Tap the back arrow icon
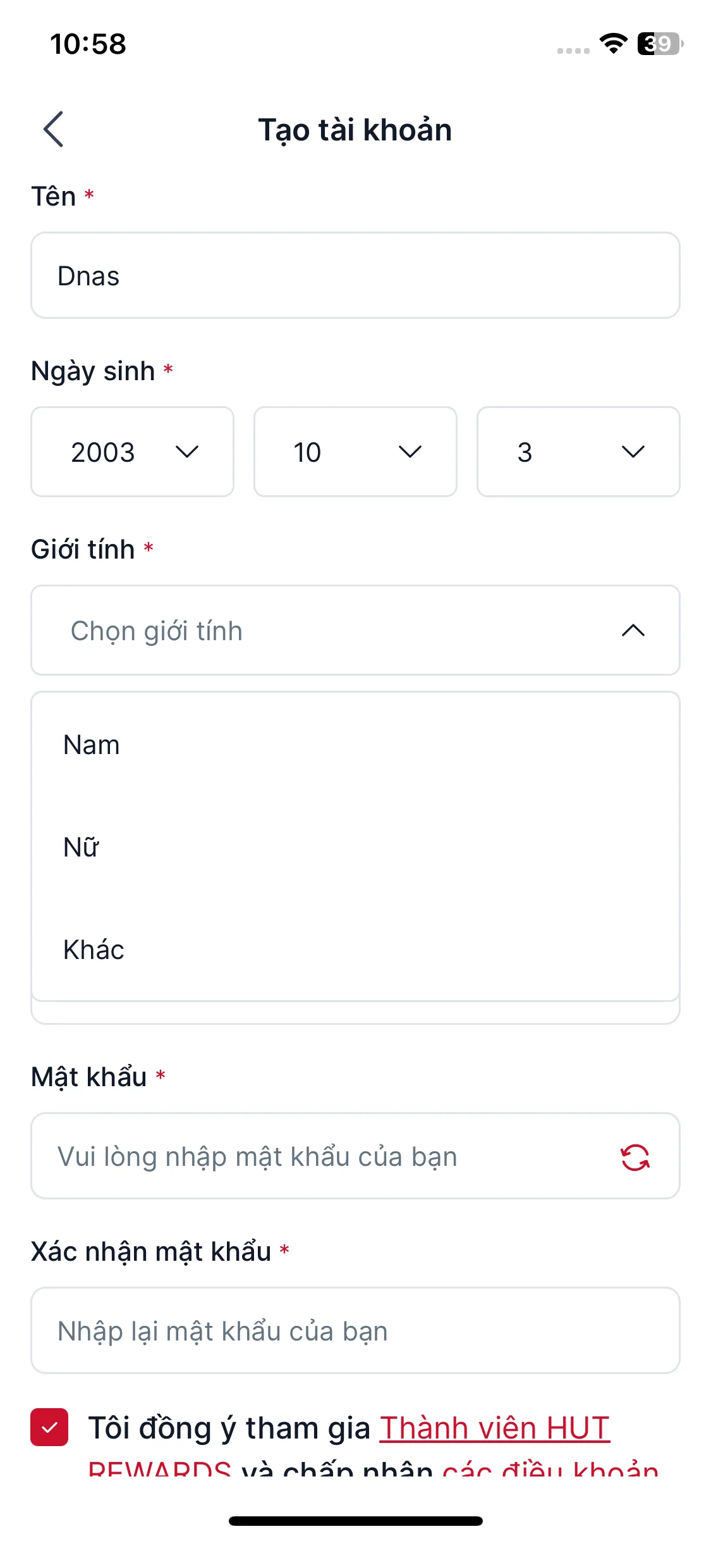 [x=54, y=129]
